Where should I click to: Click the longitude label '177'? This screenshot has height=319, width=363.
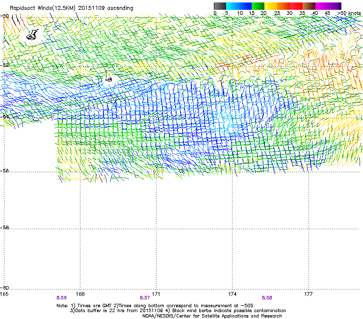pos(309,294)
